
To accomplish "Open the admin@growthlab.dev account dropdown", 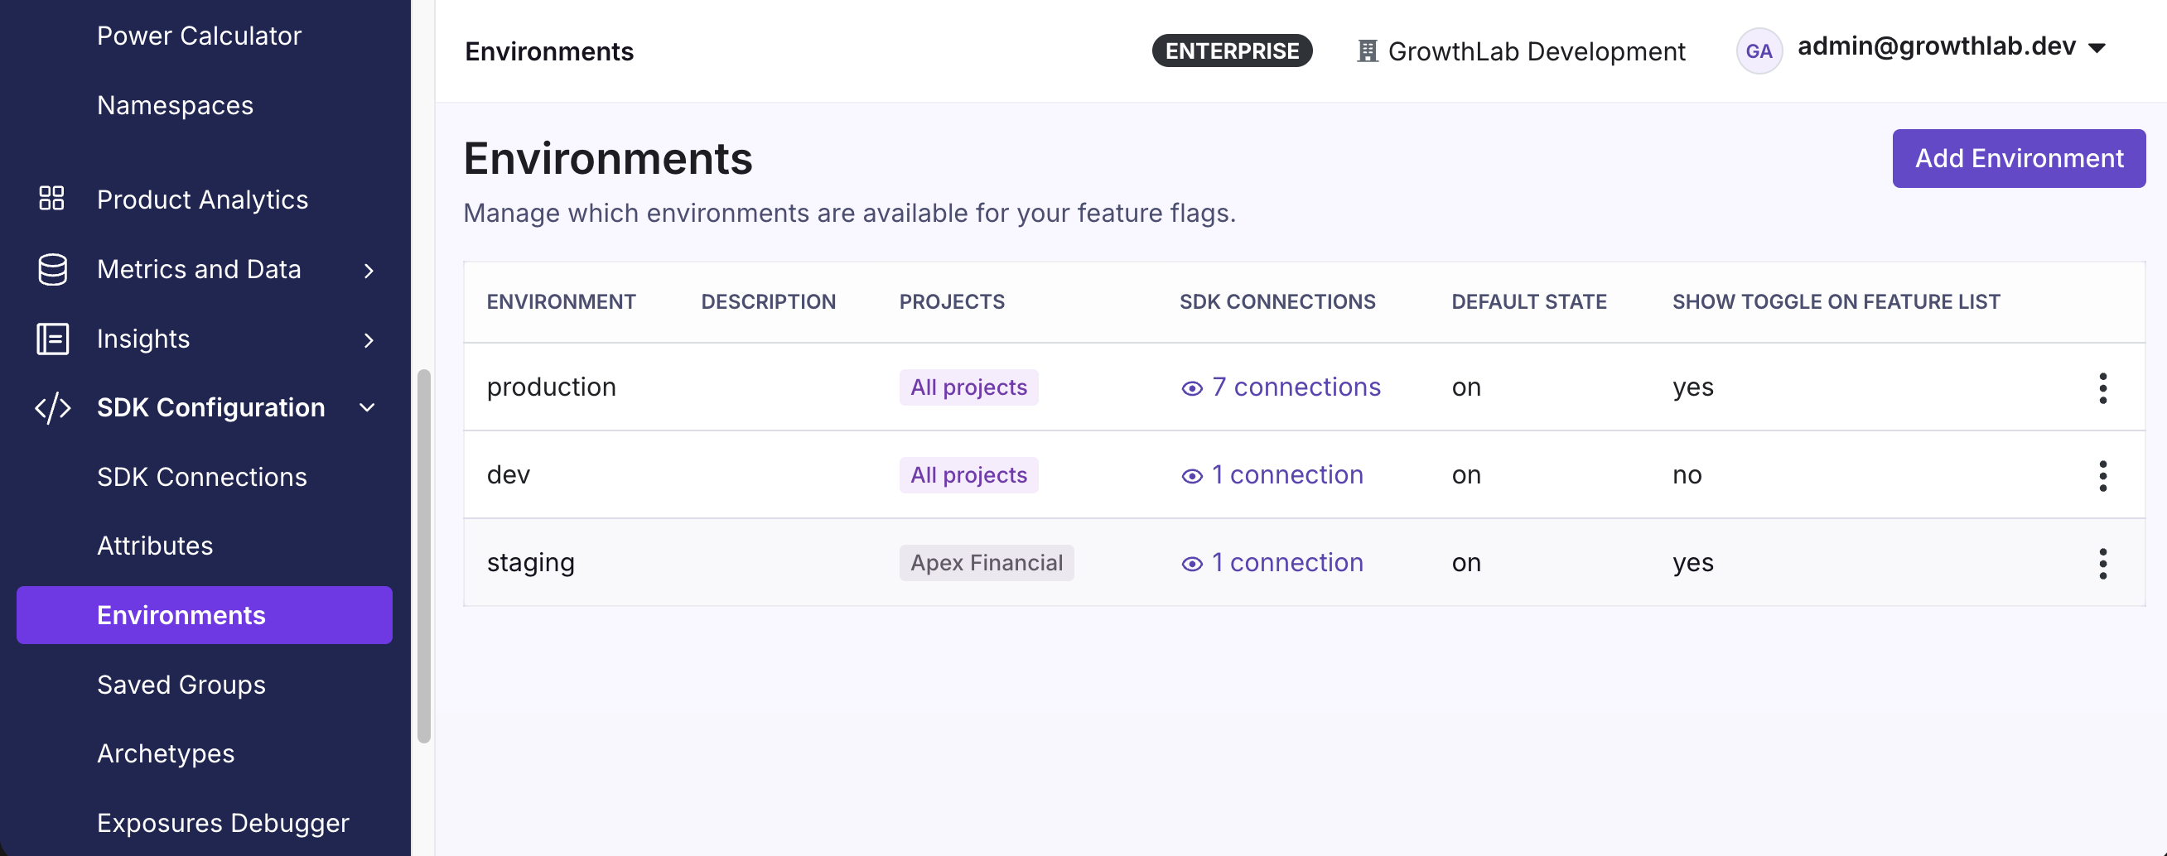I will point(2097,48).
